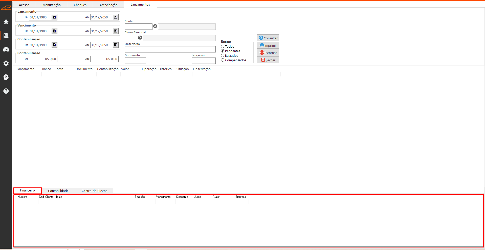Click the question mark help icon
This screenshot has width=485, height=250.
pyautogui.click(x=6, y=91)
